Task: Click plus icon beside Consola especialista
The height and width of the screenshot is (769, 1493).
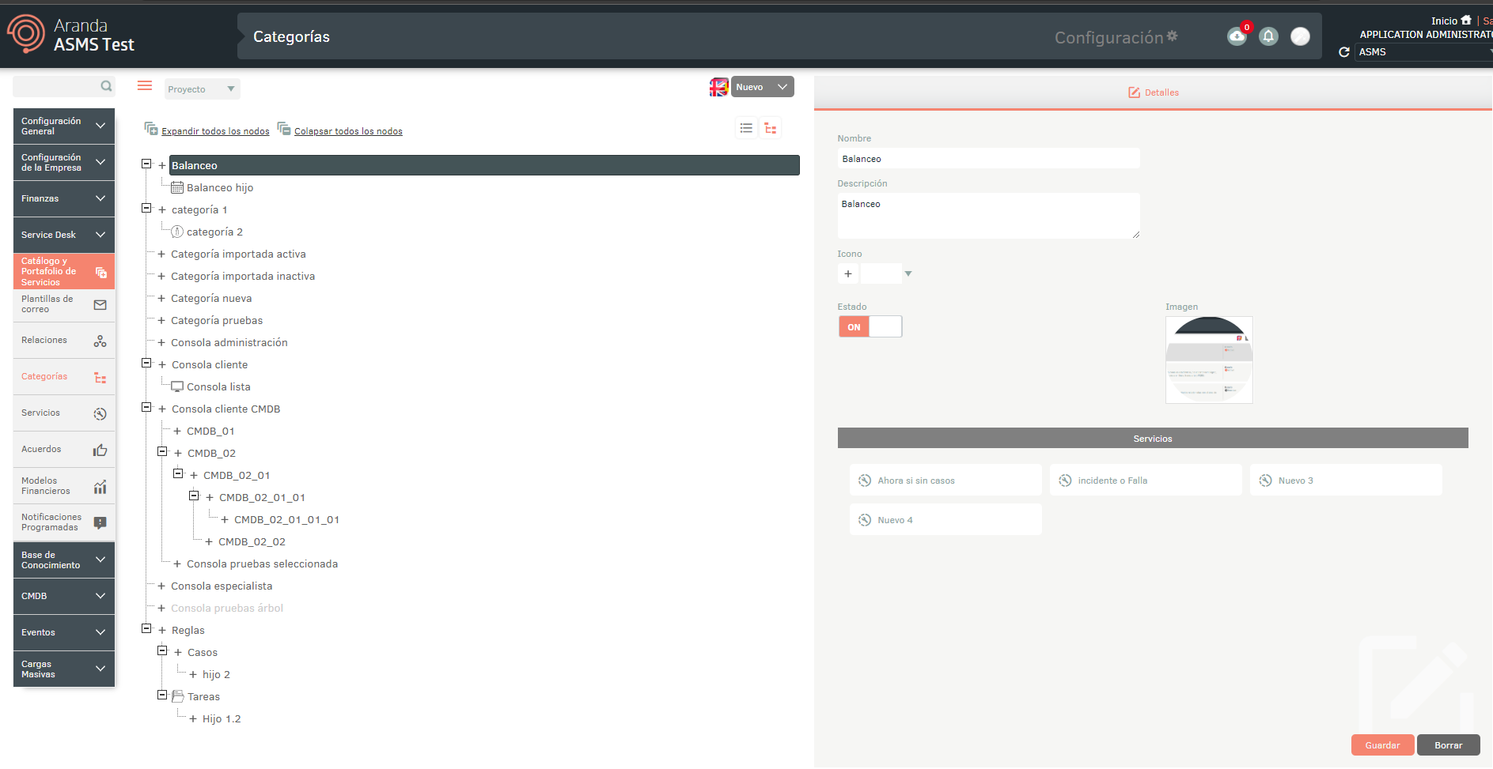Action: tap(161, 586)
